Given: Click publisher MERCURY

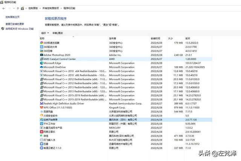Looking at the screenshot, I should pyautogui.click(x=115, y=128).
